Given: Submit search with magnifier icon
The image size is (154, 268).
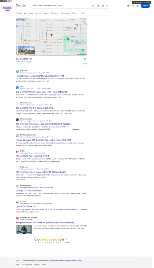Looking at the screenshot, I should (x=107, y=6).
